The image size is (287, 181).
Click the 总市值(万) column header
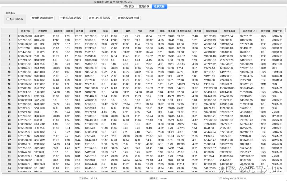point(229,31)
